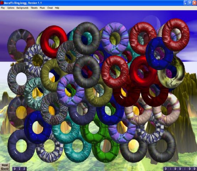
Task: Open the Play menu
Action: click(x=3, y=8)
